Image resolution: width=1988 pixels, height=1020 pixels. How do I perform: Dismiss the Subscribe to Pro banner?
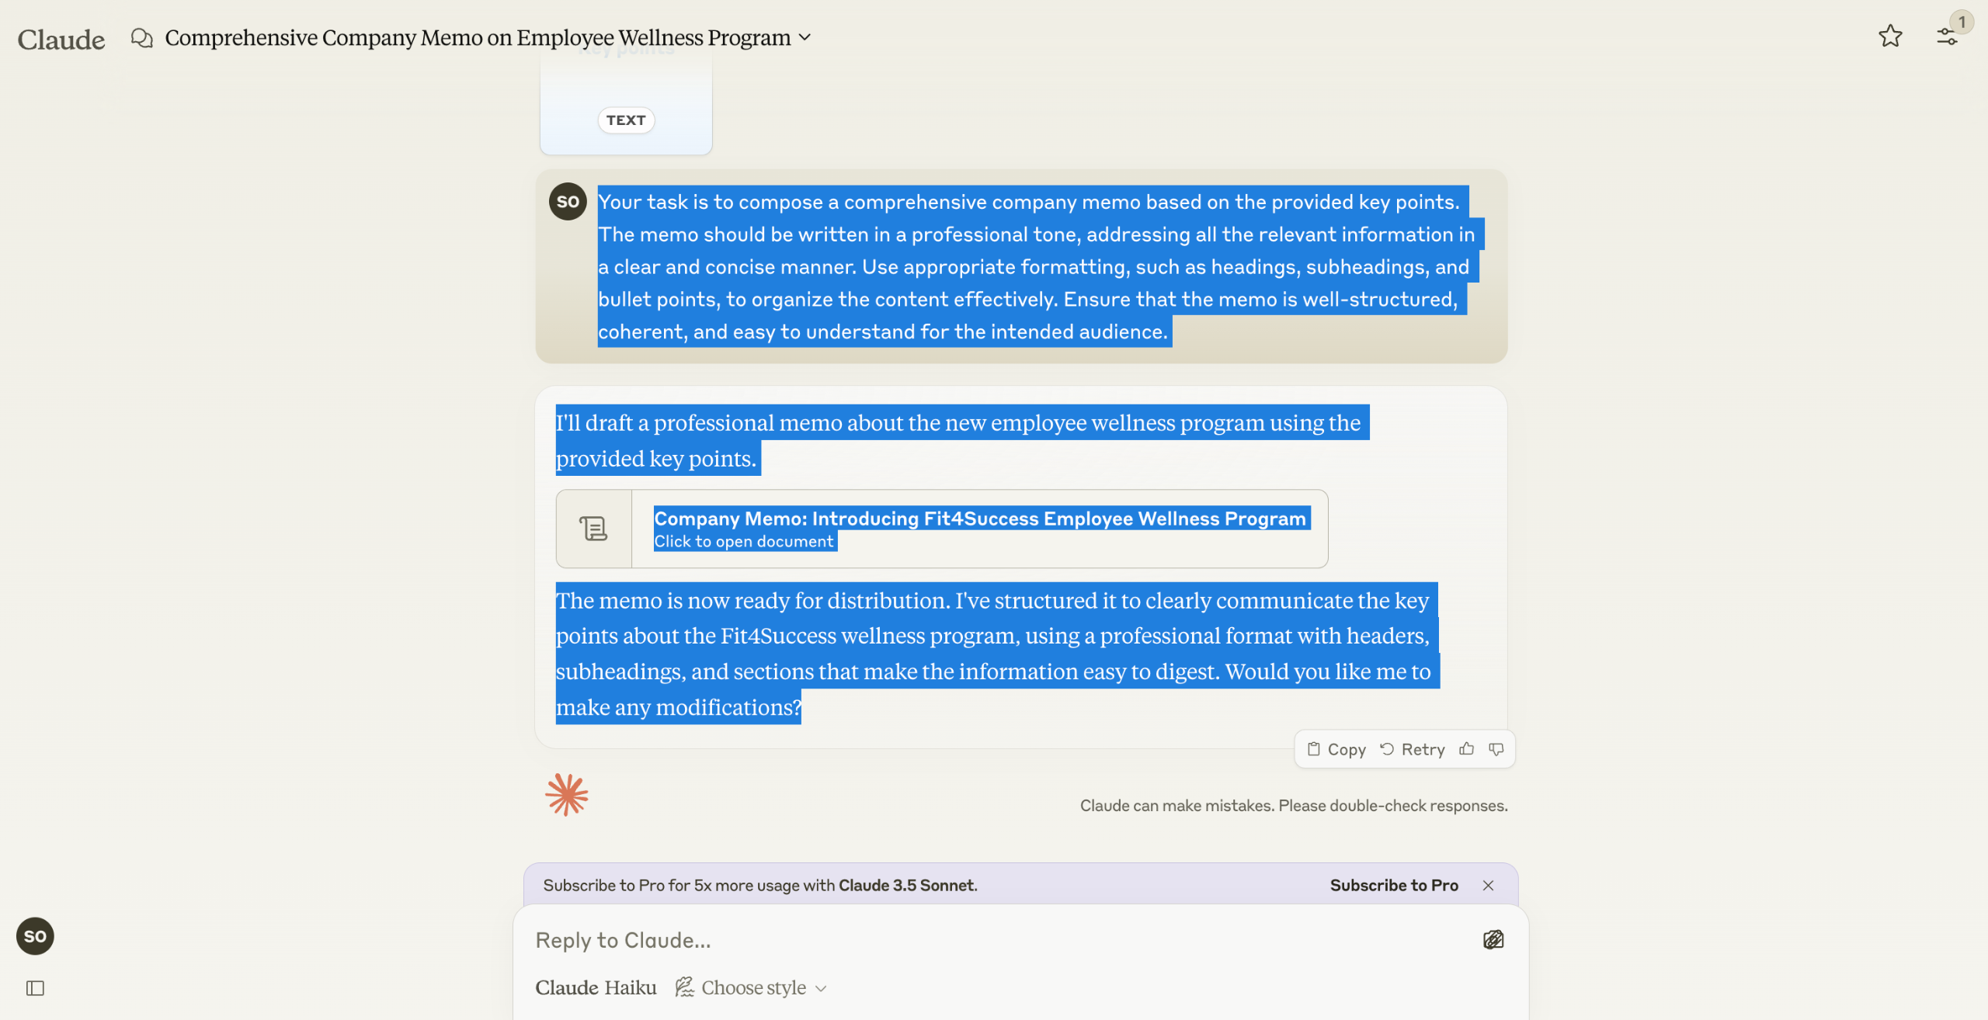tap(1488, 885)
